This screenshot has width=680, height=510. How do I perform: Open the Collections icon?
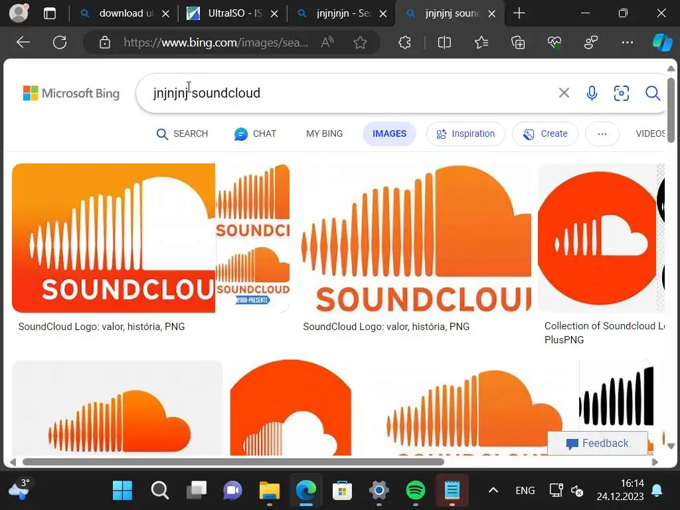pyautogui.click(x=518, y=42)
